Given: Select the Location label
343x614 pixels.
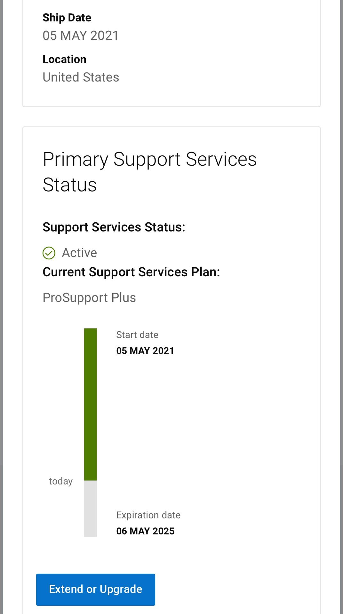Looking at the screenshot, I should click(x=64, y=59).
